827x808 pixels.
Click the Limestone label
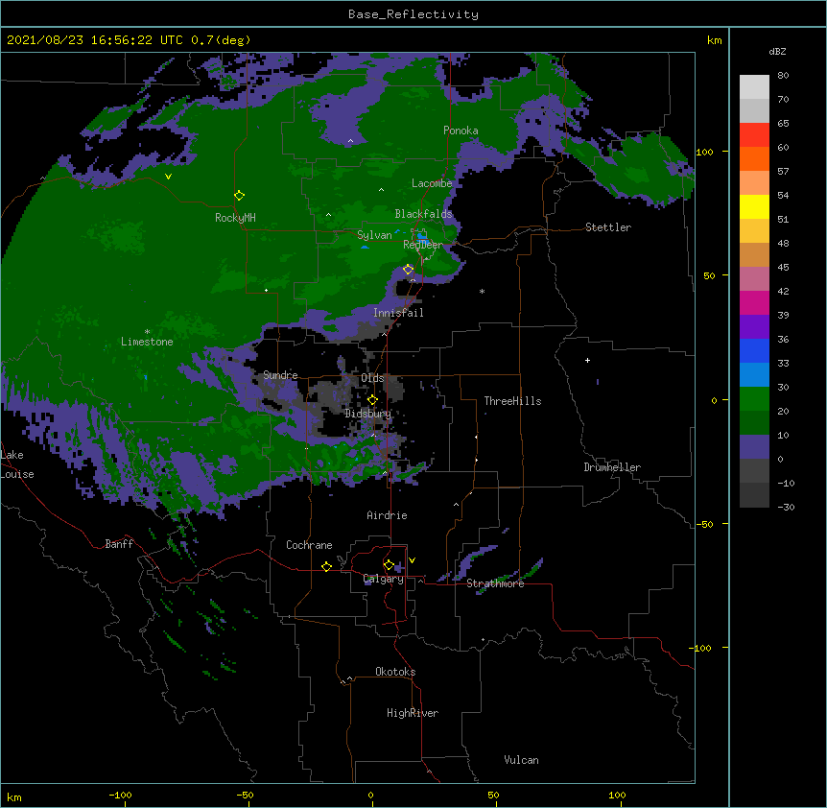147,342
